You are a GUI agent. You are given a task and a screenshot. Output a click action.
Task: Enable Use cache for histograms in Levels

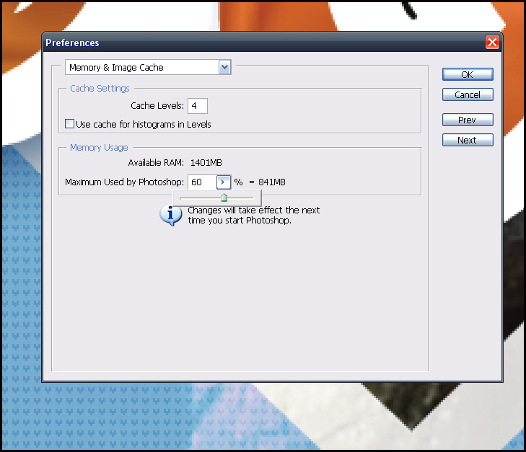coord(69,124)
